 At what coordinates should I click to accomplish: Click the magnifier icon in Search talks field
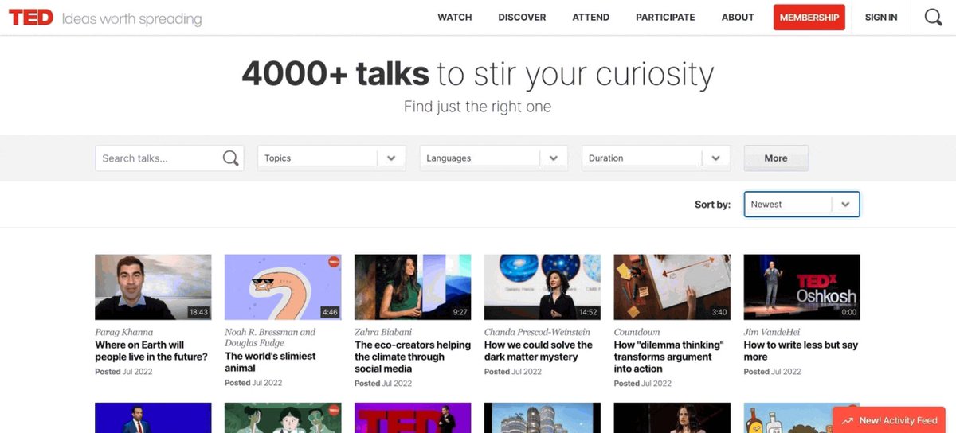230,158
